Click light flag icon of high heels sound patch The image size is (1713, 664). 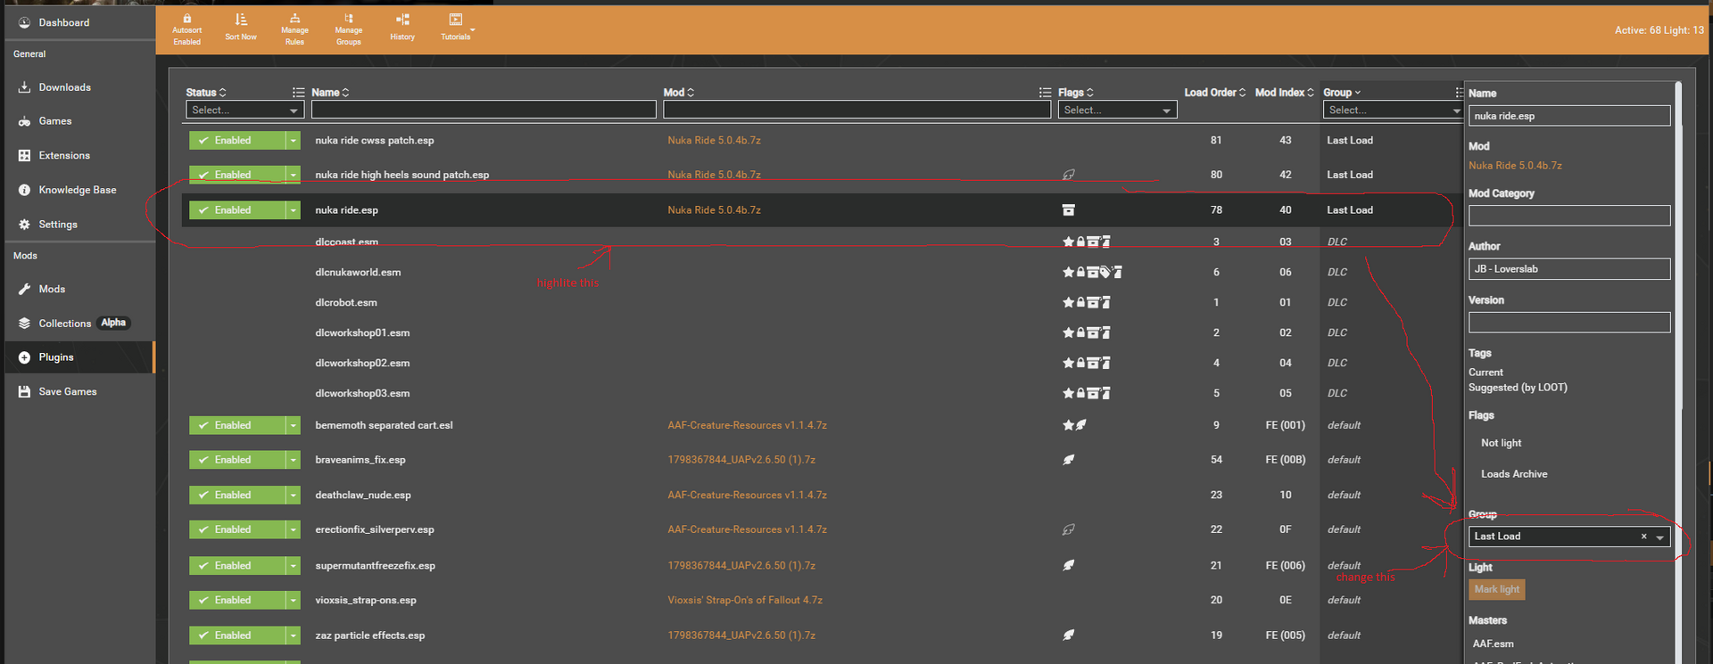pos(1068,175)
